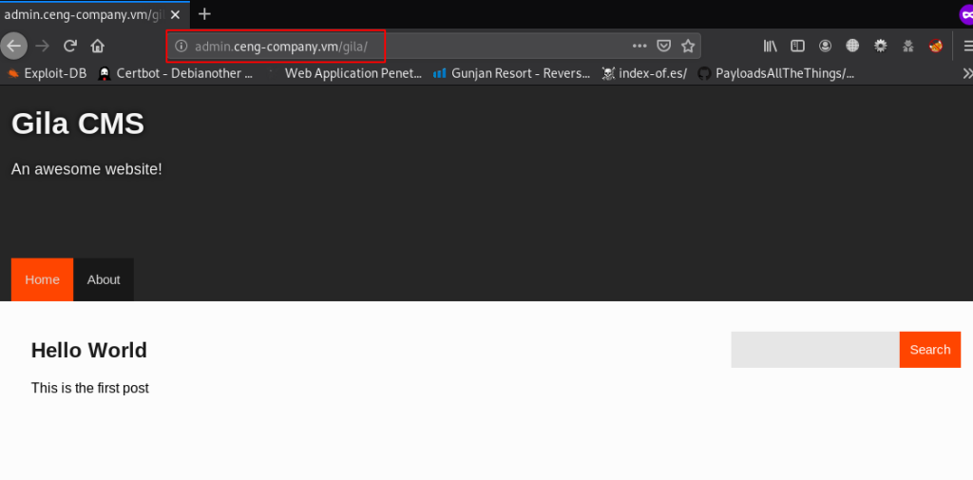Open the Exploit-DB bookmark
This screenshot has width=973, height=480.
click(x=47, y=73)
